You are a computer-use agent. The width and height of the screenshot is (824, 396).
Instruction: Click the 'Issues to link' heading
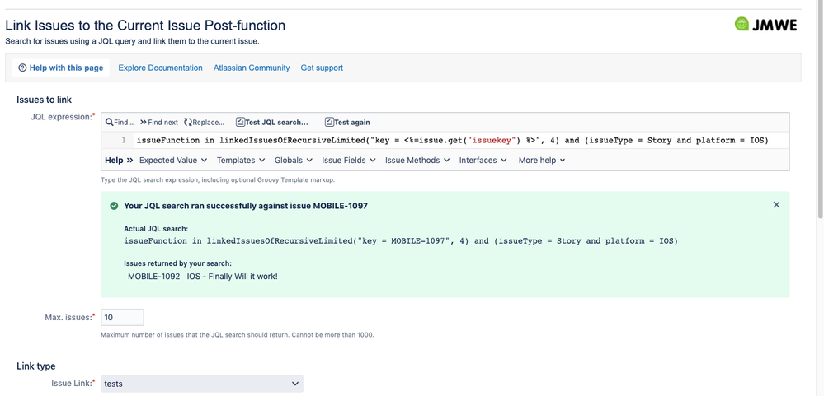point(45,100)
